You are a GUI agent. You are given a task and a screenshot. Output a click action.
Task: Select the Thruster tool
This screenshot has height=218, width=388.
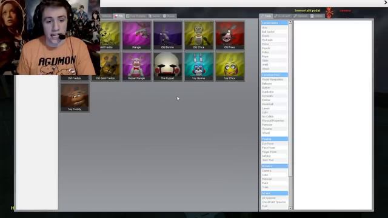pos(275,129)
